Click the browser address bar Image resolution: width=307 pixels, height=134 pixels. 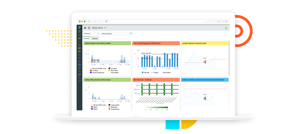click(x=157, y=21)
